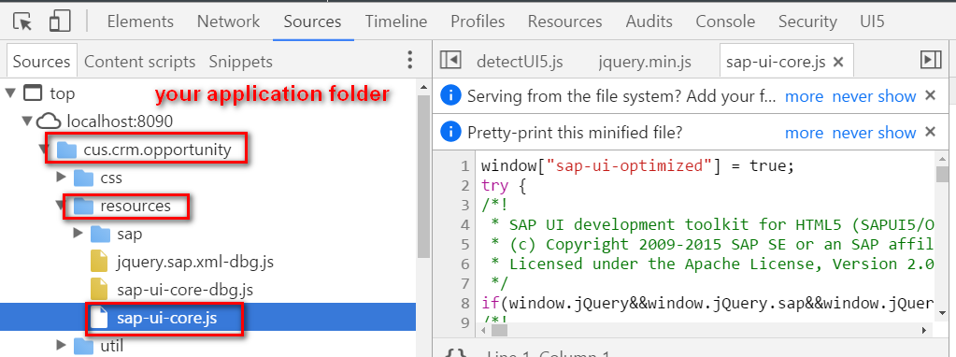This screenshot has height=357, width=956.
Task: Collapse the cus.crm.opportunity folder
Action: pyautogui.click(x=46, y=150)
